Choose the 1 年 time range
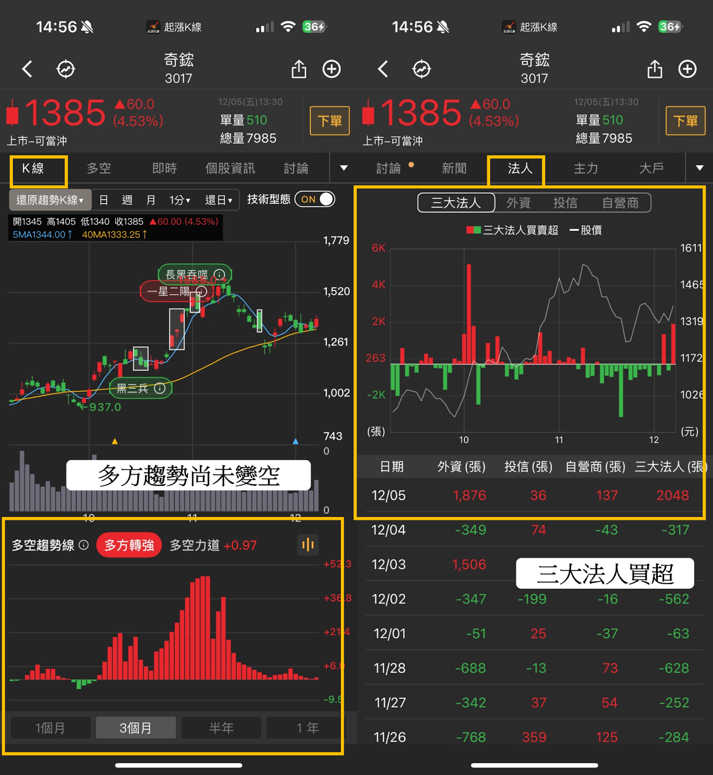 [307, 728]
